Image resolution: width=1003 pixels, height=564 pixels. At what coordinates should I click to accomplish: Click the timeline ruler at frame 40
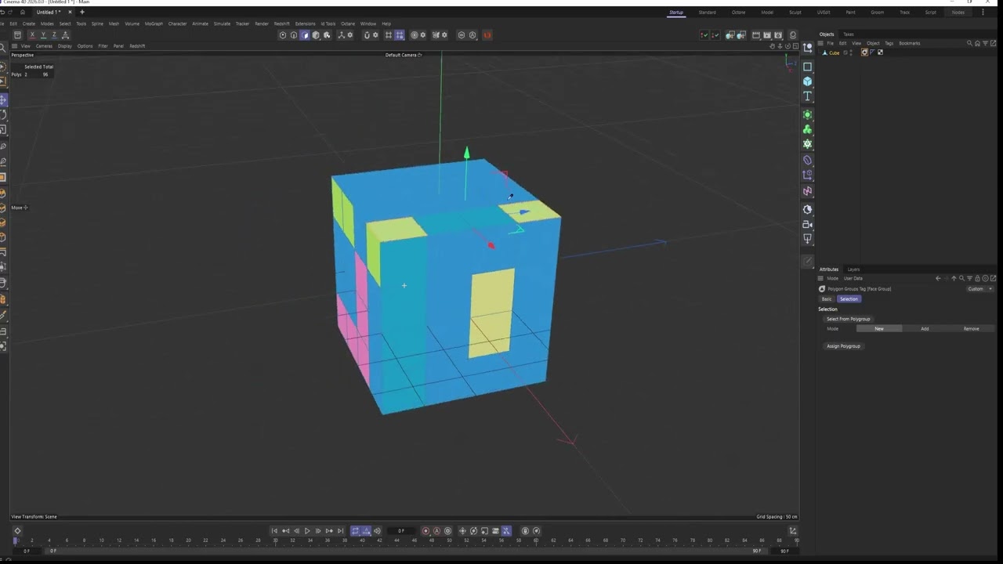click(362, 540)
